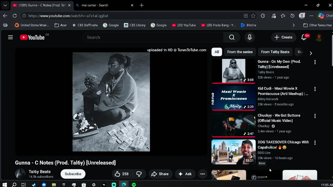Open the Create menu
Image resolution: width=333 pixels, height=187 pixels.
click(x=283, y=37)
